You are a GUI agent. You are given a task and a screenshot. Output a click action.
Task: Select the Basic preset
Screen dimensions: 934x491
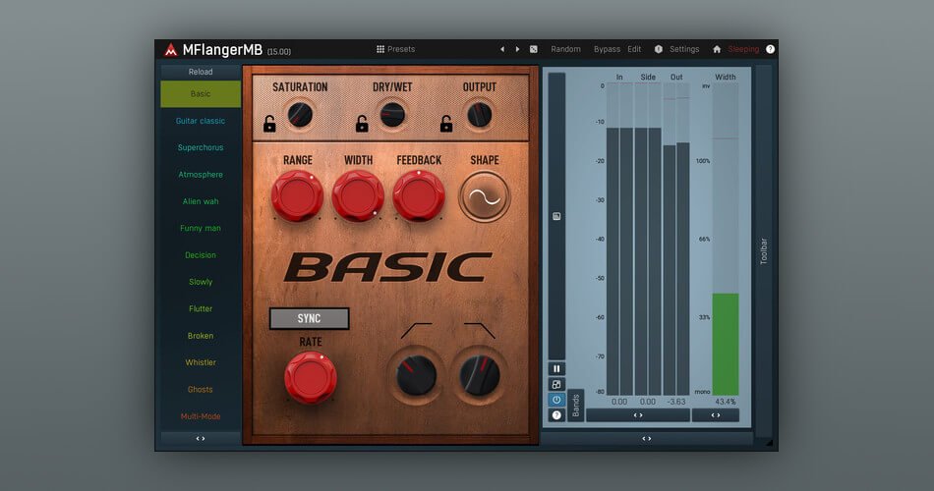(201, 94)
